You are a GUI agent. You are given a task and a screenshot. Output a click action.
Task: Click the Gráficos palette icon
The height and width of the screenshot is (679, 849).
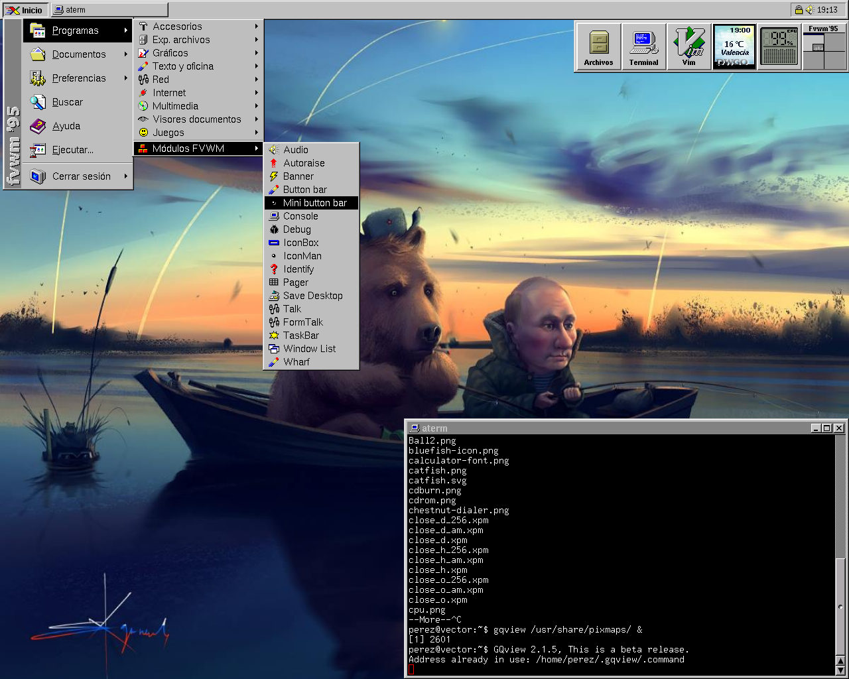tap(143, 53)
